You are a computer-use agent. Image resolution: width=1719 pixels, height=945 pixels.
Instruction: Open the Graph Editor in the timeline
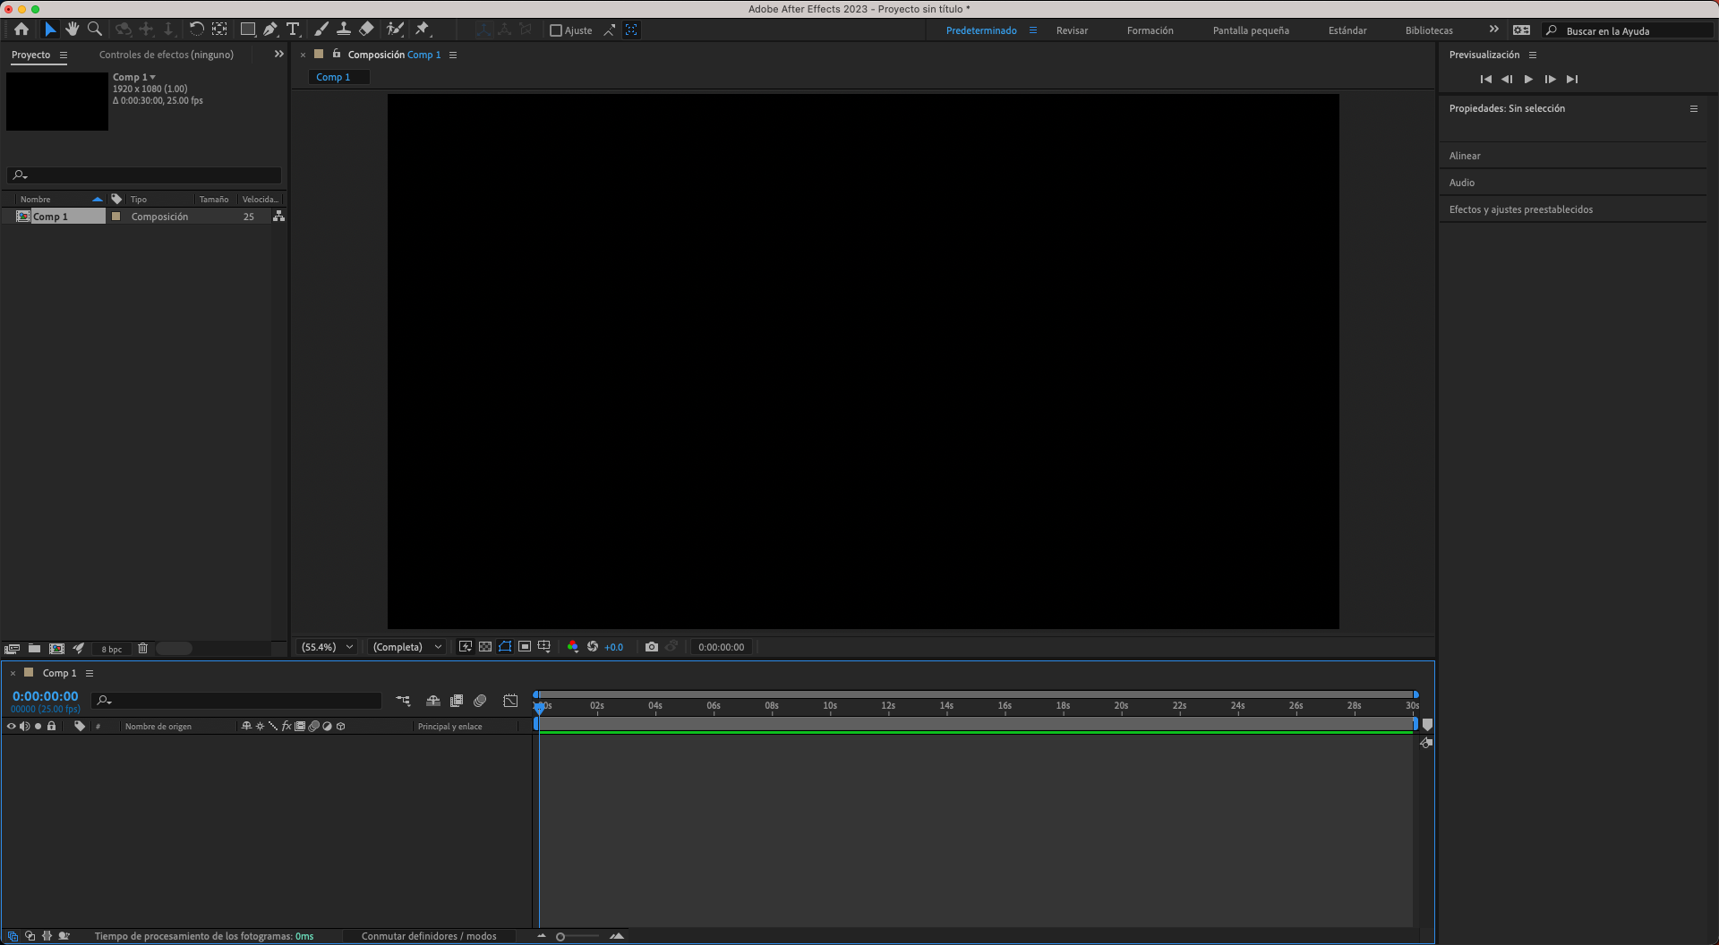(510, 701)
